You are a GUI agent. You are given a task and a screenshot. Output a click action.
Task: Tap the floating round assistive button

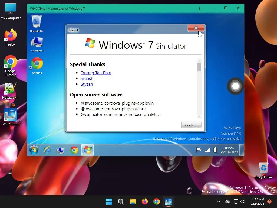(x=236, y=86)
